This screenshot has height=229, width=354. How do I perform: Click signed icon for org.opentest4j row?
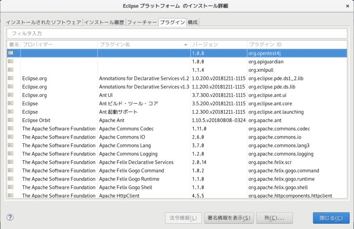11,53
